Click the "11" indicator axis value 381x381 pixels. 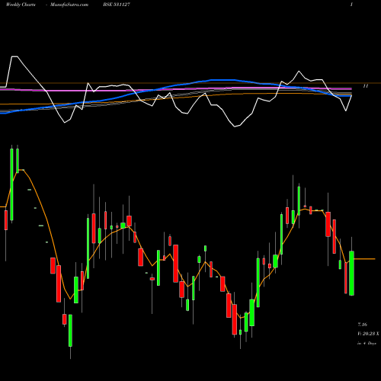point(366,86)
